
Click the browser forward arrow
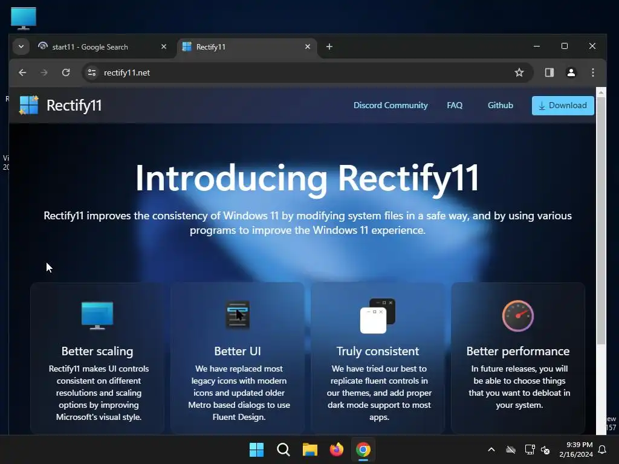(x=44, y=72)
